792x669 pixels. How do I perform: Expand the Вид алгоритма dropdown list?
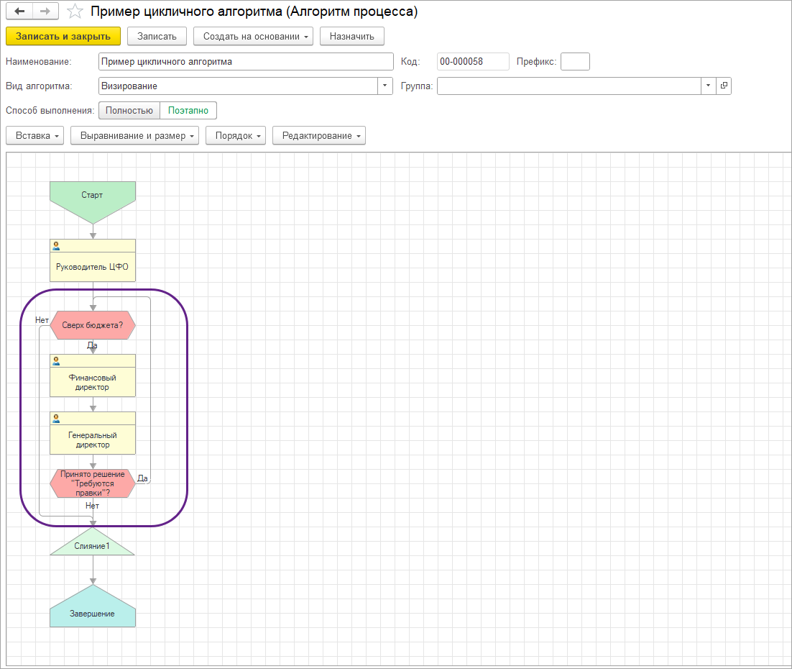[x=386, y=86]
